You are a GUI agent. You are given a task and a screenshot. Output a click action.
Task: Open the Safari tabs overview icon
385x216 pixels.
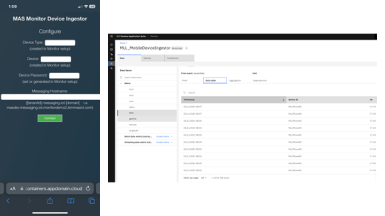pos(92,201)
